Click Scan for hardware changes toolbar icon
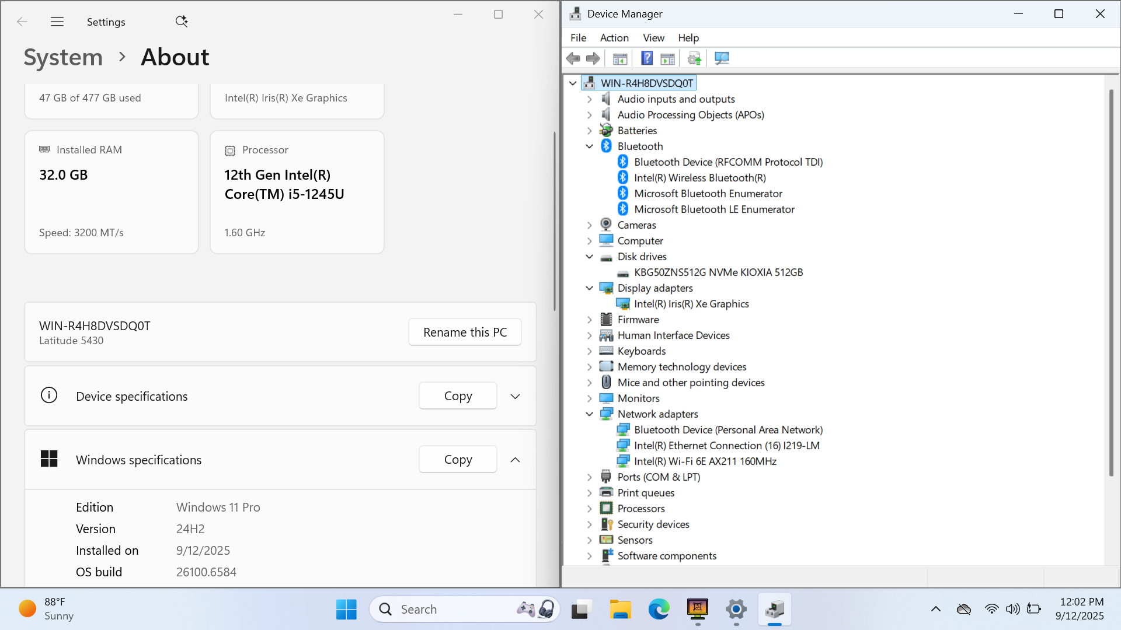The width and height of the screenshot is (1121, 630). tap(722, 58)
